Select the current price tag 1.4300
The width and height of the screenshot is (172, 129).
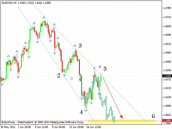(x=167, y=76)
